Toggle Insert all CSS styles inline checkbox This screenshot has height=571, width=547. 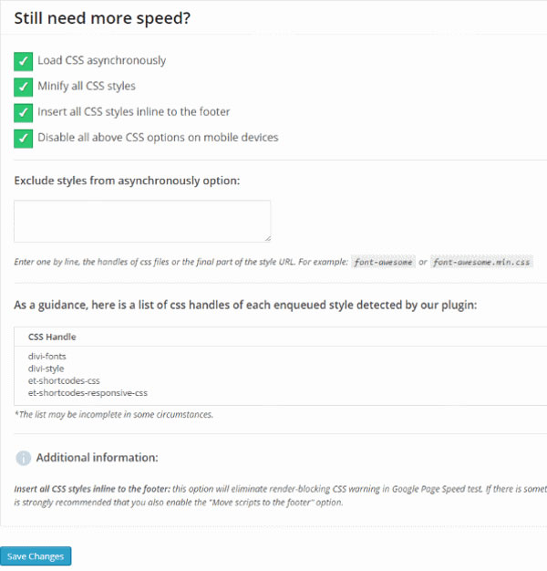(24, 113)
